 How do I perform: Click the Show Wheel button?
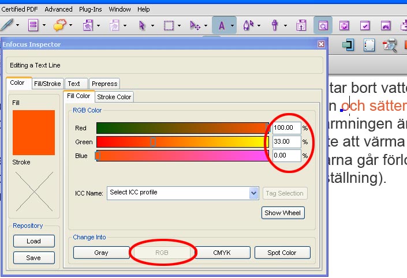pyautogui.click(x=282, y=213)
